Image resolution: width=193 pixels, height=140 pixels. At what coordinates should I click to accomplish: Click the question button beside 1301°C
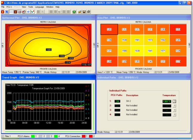(x=174, y=101)
